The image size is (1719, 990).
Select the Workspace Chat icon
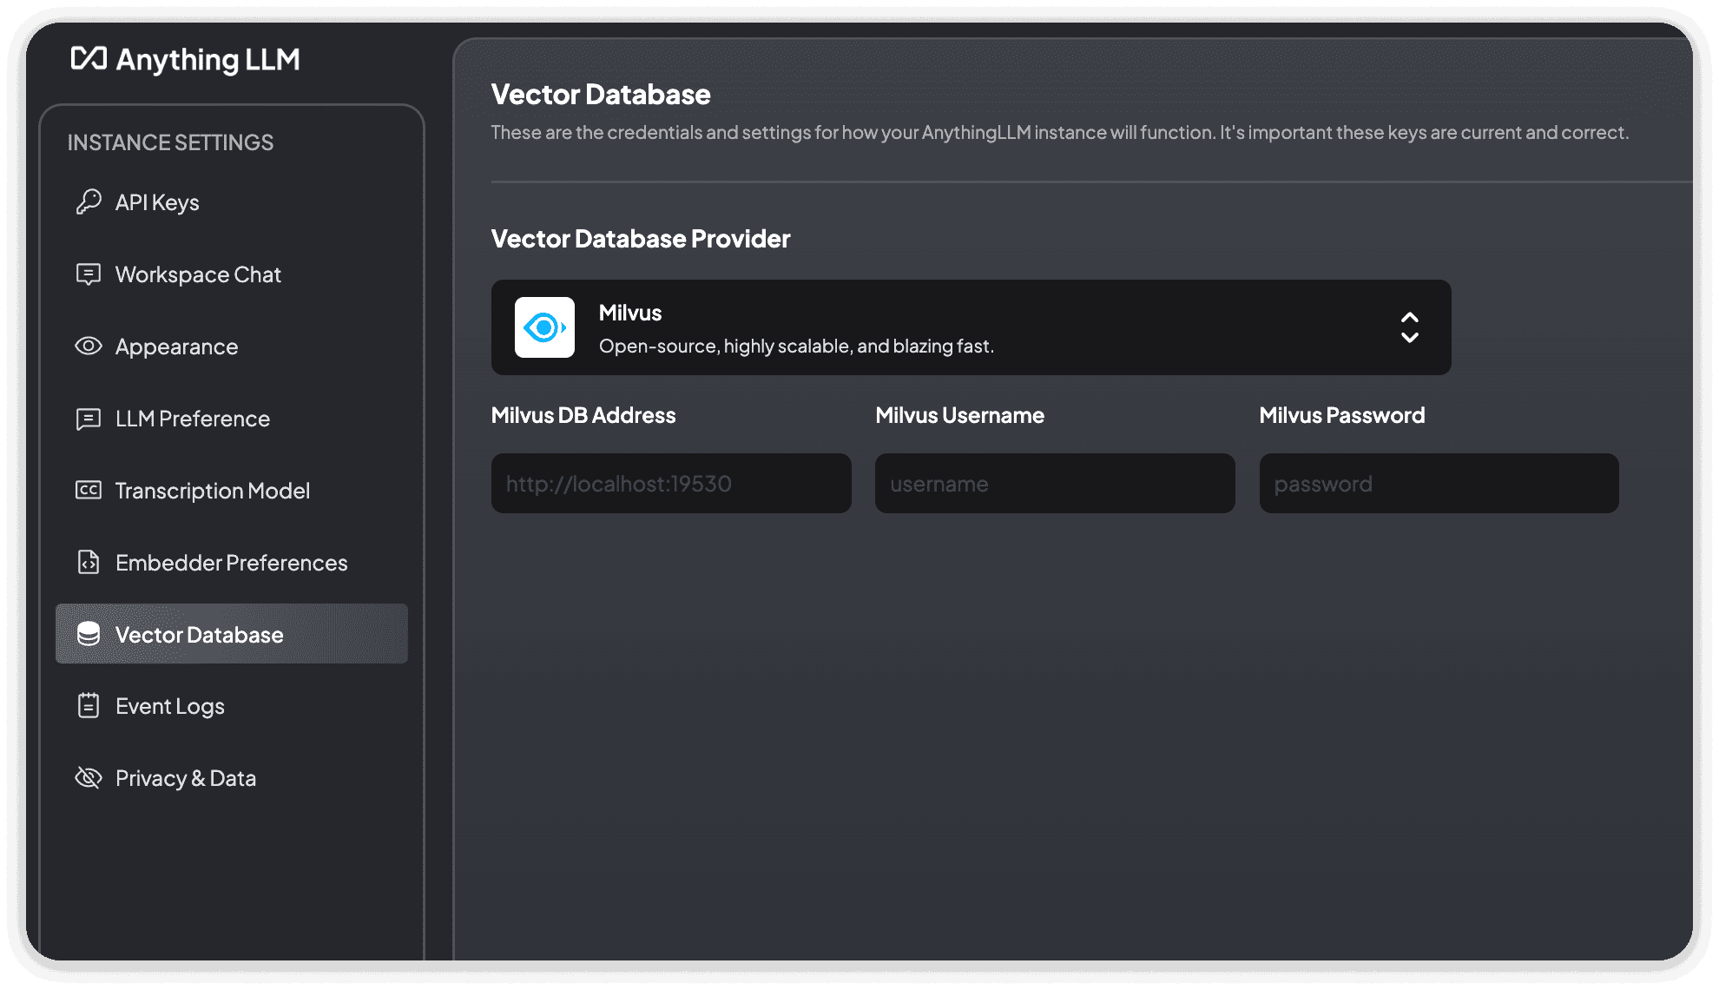[x=89, y=274]
